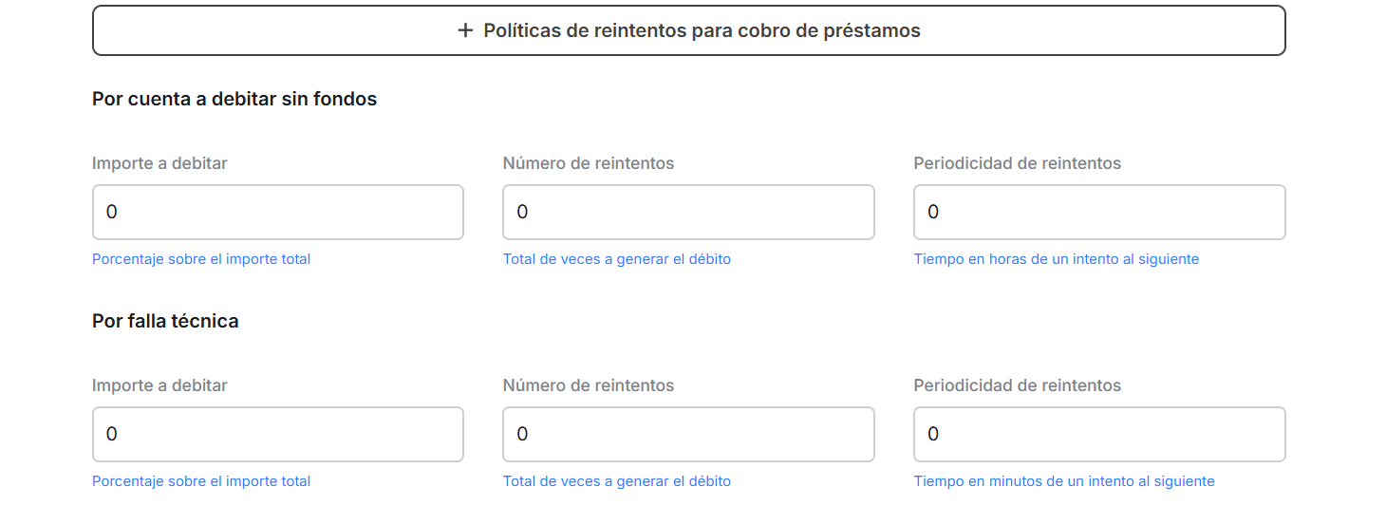The width and height of the screenshot is (1386, 506).
Task: Click the Por cuenta a debitar sin fondos heading
Action: (x=234, y=99)
